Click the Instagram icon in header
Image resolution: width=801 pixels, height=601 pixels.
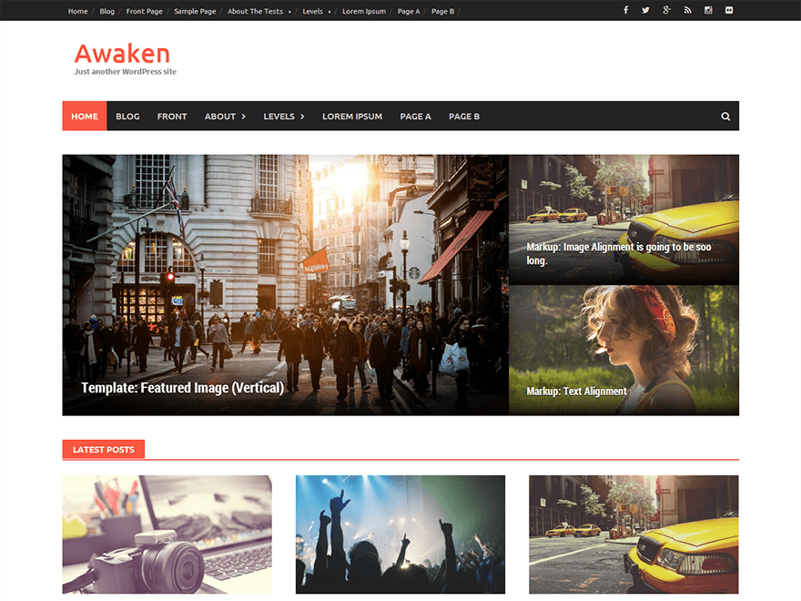[708, 10]
